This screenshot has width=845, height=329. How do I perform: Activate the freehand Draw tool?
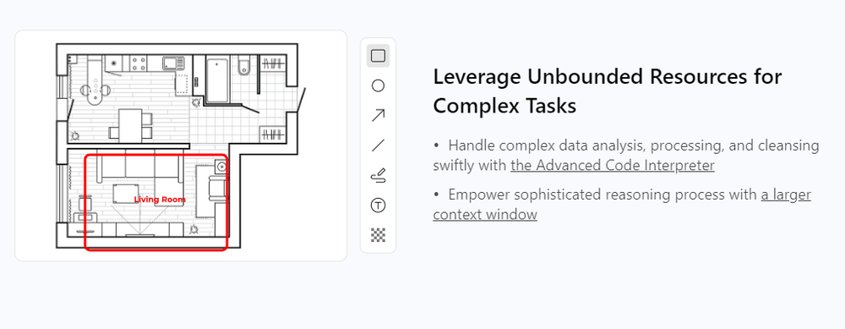[x=379, y=175]
